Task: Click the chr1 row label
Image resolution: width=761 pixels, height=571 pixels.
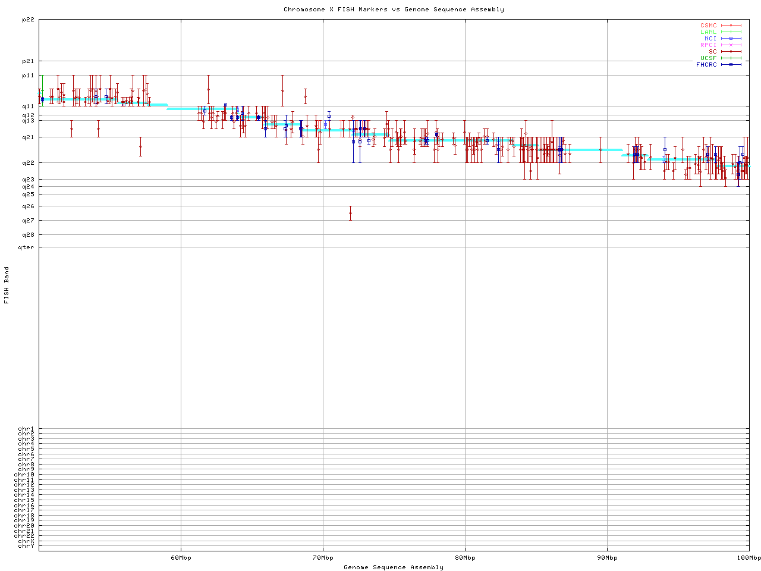Action: pyautogui.click(x=26, y=429)
